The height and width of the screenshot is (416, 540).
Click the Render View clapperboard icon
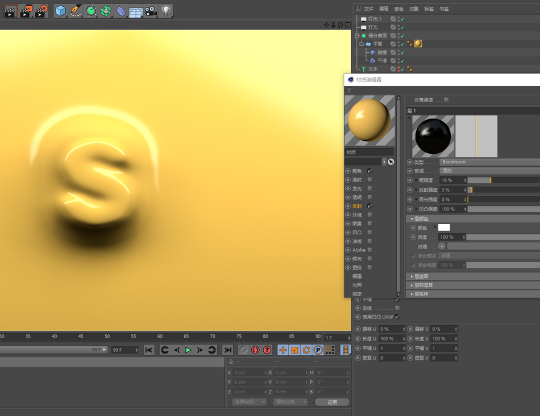10,11
